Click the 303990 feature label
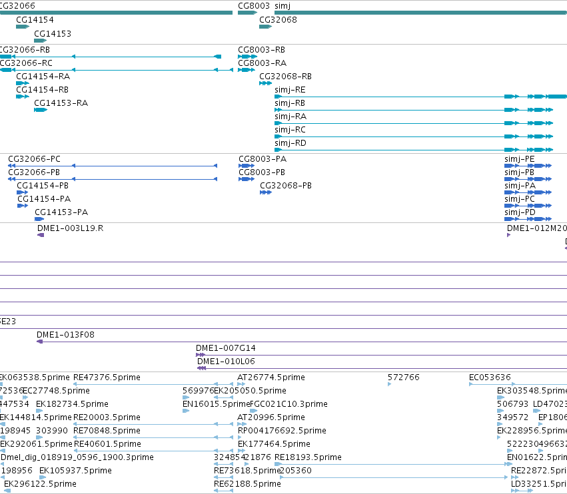 pos(52,431)
